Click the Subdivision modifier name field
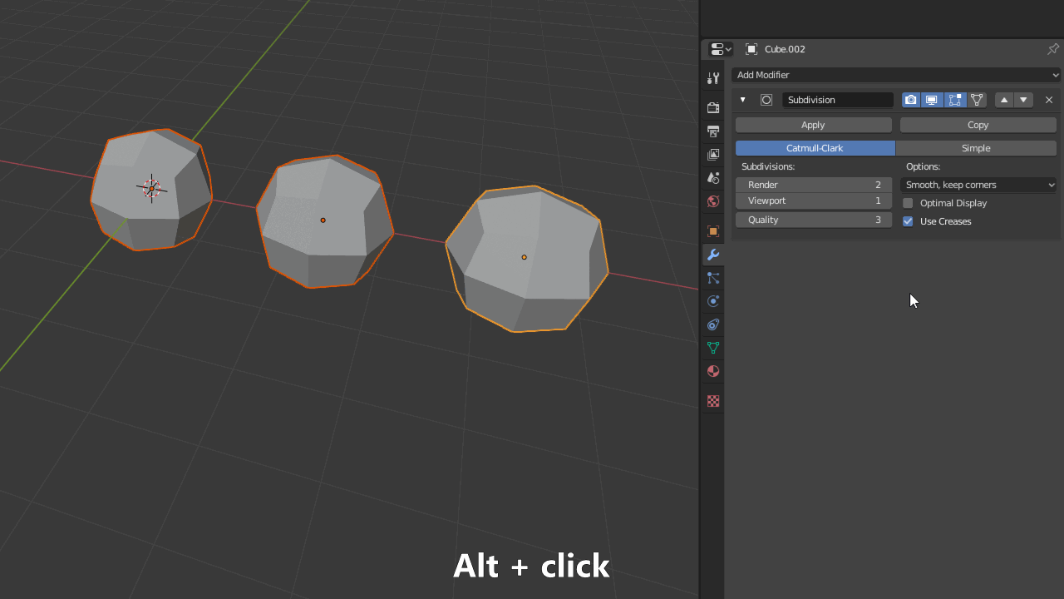The image size is (1064, 599). 838,100
